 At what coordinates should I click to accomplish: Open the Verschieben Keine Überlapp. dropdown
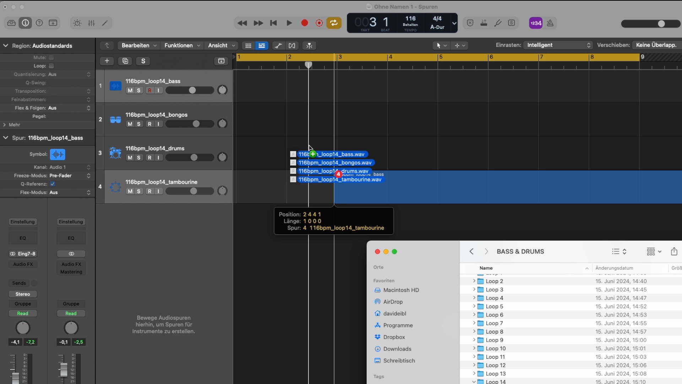click(657, 45)
